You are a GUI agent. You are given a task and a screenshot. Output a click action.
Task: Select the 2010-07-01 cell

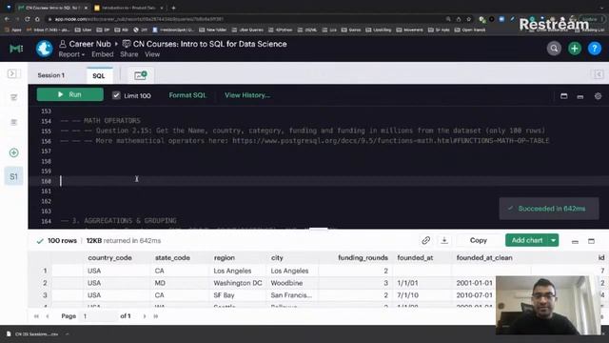point(474,295)
